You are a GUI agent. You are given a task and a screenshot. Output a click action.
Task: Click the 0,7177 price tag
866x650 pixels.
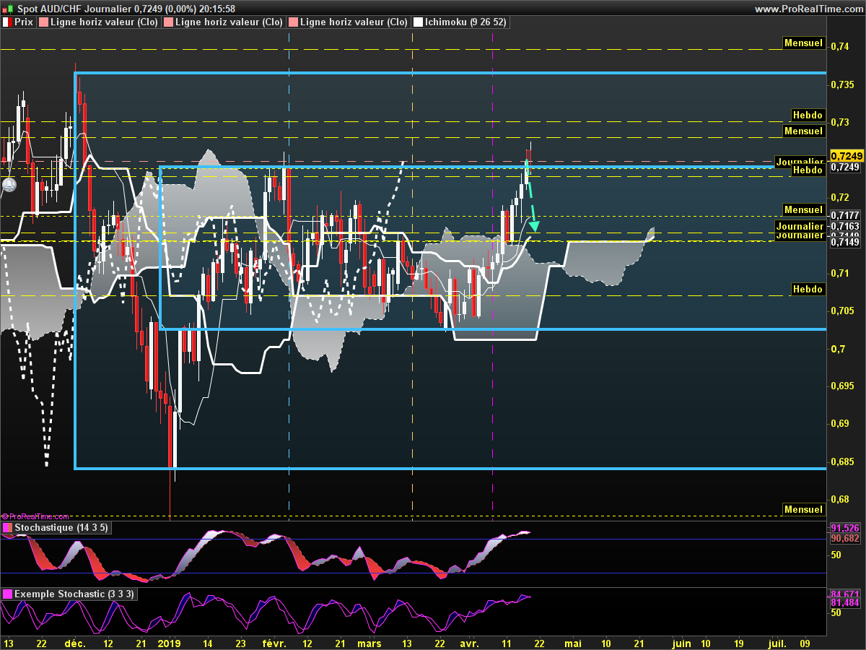(x=846, y=214)
